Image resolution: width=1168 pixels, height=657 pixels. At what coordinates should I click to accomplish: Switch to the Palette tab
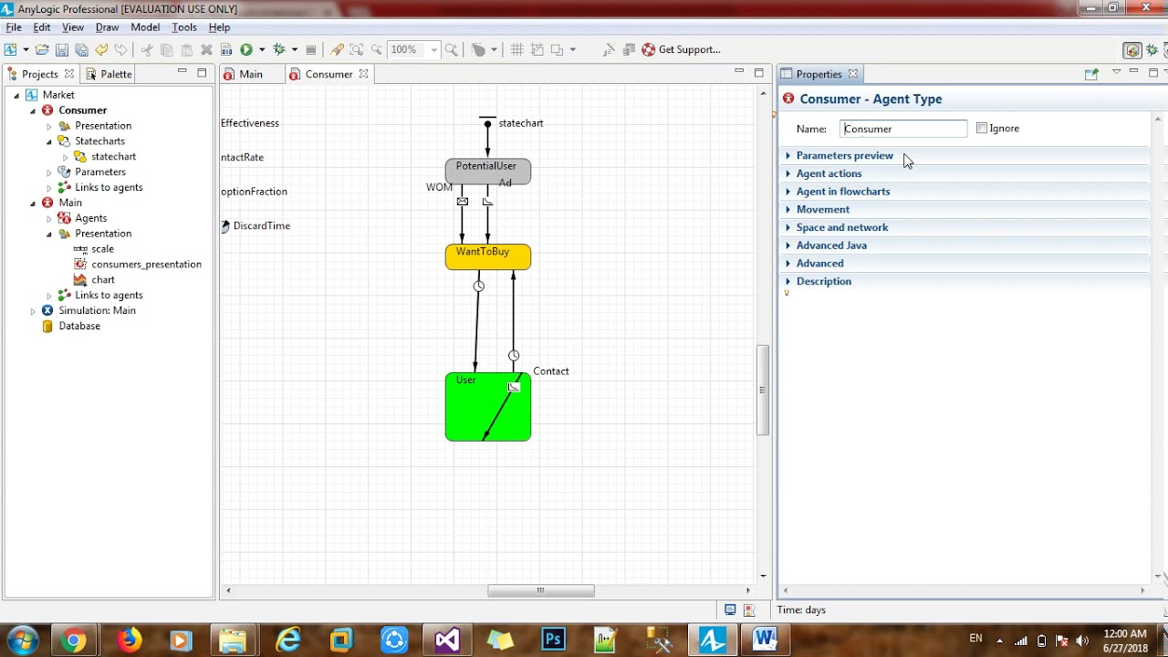tap(109, 74)
